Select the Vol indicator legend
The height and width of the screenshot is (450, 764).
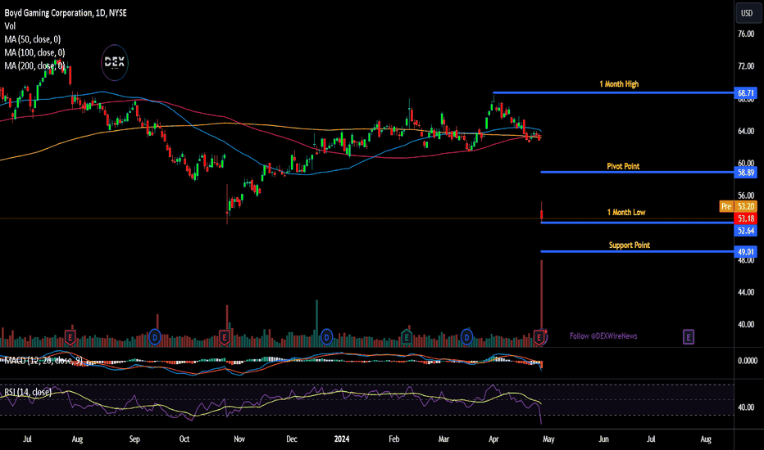(x=10, y=26)
